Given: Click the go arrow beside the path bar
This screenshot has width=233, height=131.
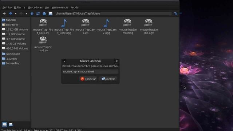Looking at the screenshot, I should coord(175,13).
